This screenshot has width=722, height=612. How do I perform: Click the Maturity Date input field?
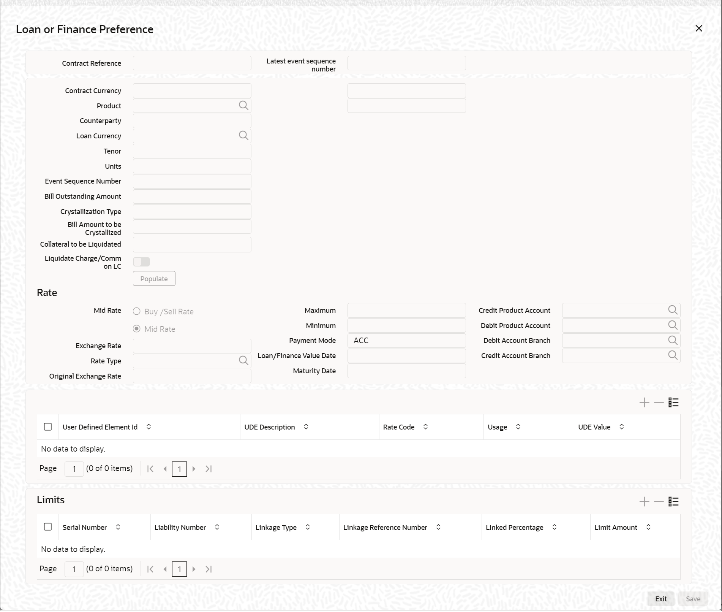pos(406,371)
